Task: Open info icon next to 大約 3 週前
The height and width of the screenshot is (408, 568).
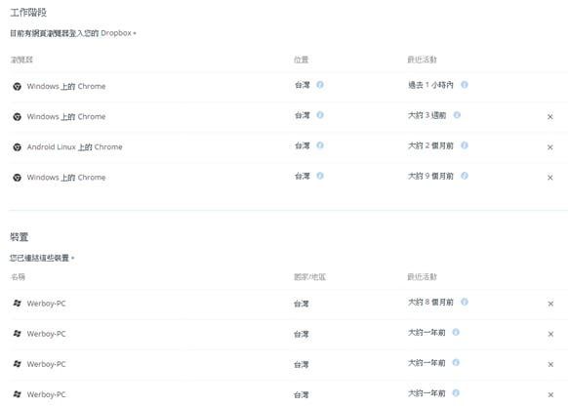Action: [x=457, y=115]
